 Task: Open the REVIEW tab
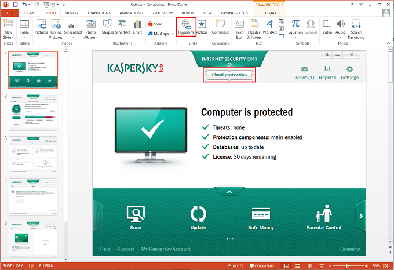coord(188,13)
